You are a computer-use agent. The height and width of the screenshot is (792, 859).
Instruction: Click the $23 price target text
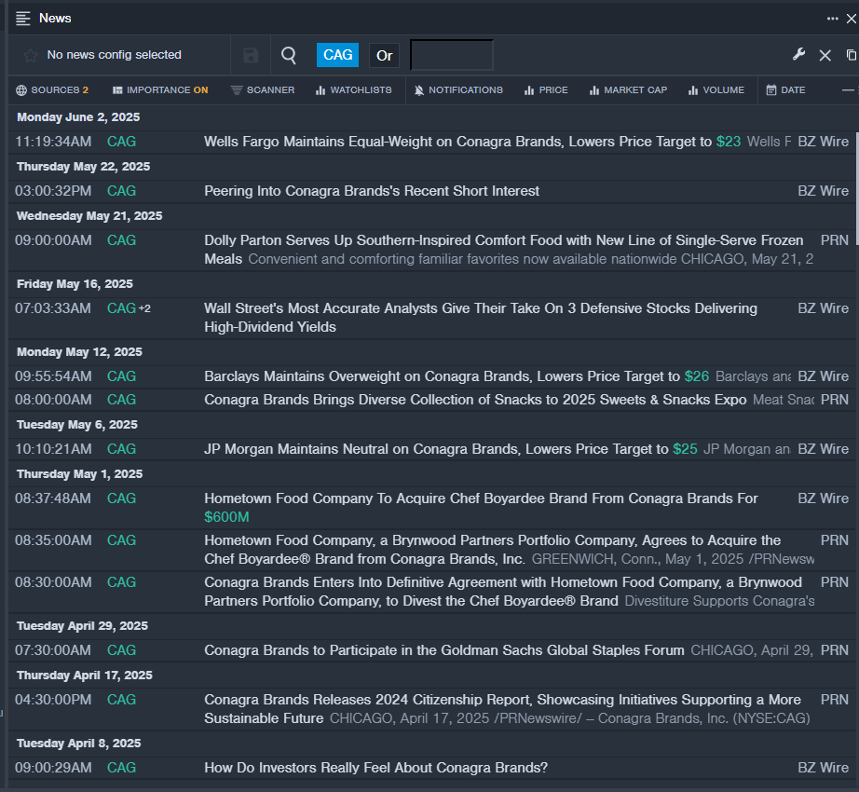coord(729,142)
